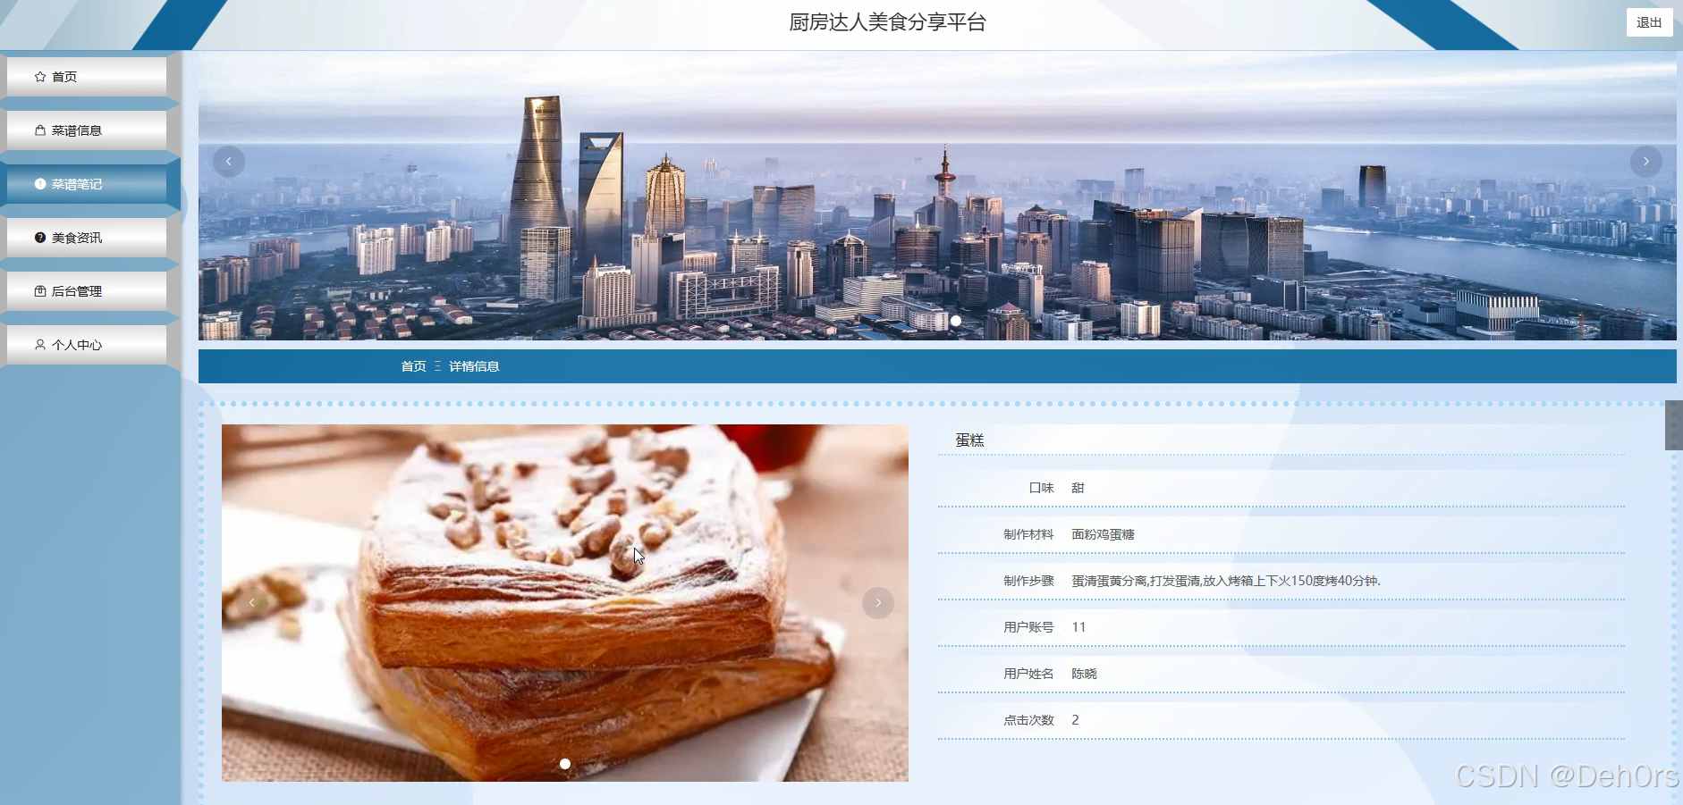The height and width of the screenshot is (805, 1683).
Task: Open 美食资讯 menu item
Action: pos(87,238)
